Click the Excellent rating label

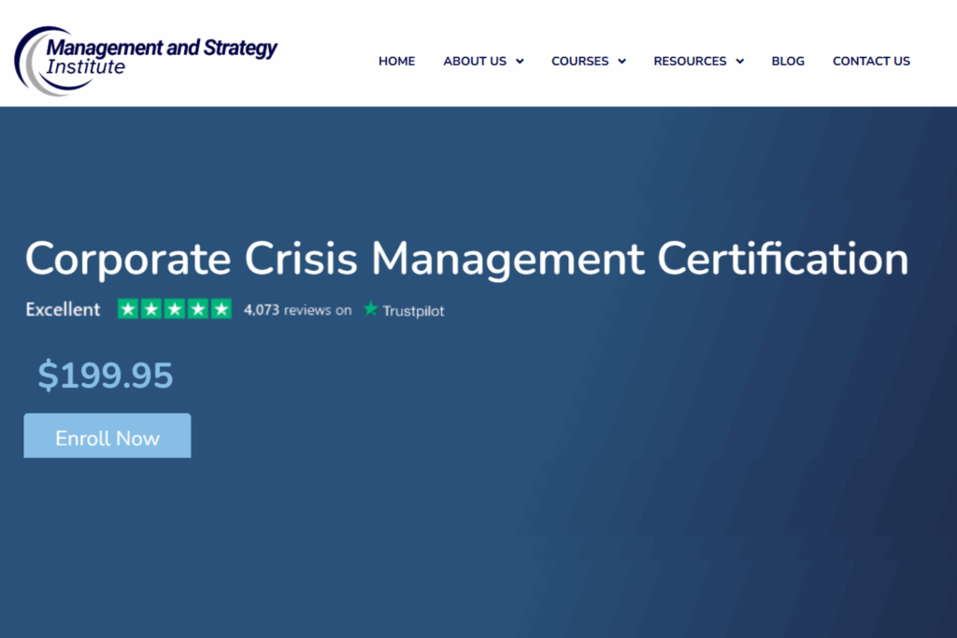(x=63, y=310)
